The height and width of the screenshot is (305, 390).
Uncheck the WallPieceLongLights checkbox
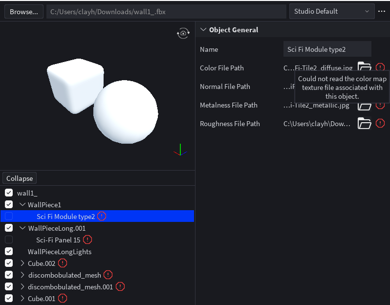[x=9, y=251]
